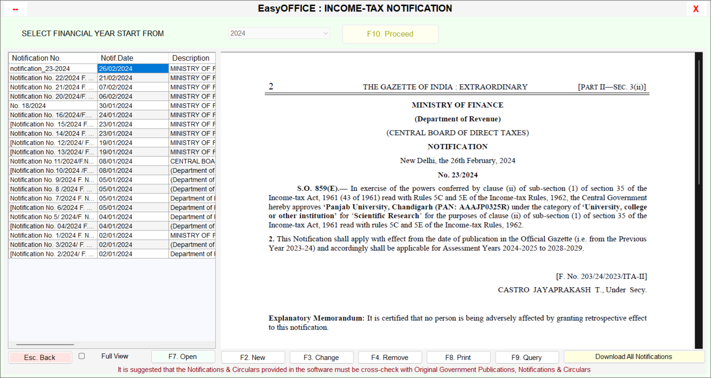The width and height of the screenshot is (711, 378).
Task: Sort by Notification No. column header
Action: pos(53,58)
